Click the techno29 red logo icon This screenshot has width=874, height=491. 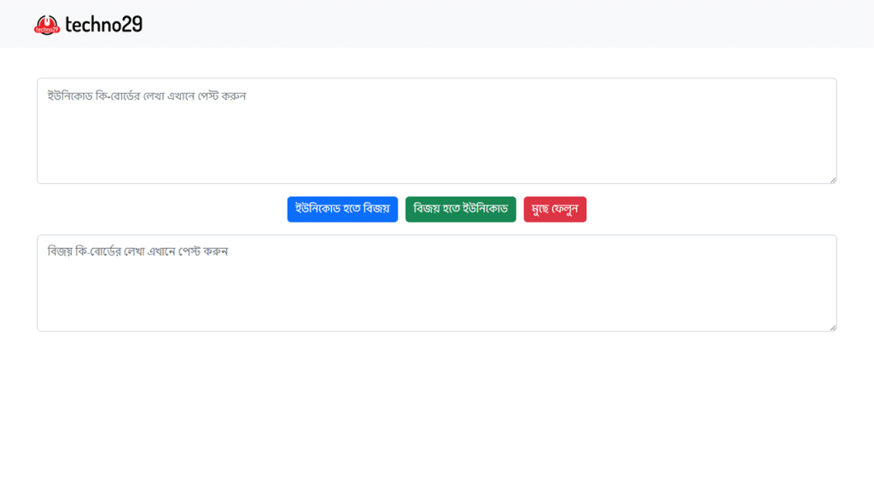pos(47,25)
